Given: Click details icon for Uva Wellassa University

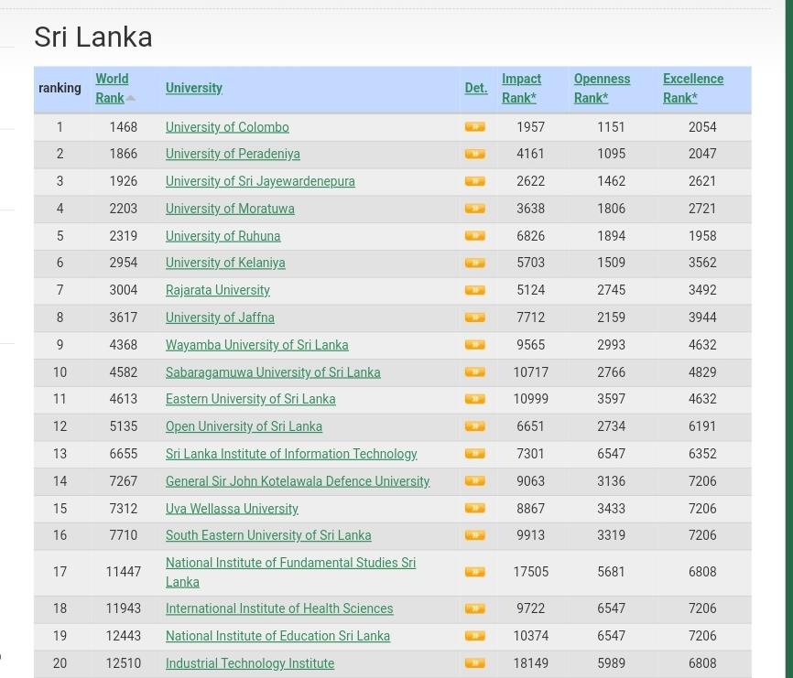Looking at the screenshot, I should tap(474, 509).
